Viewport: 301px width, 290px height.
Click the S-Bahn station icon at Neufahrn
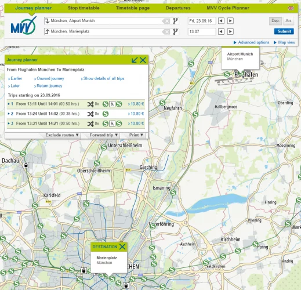(162, 103)
